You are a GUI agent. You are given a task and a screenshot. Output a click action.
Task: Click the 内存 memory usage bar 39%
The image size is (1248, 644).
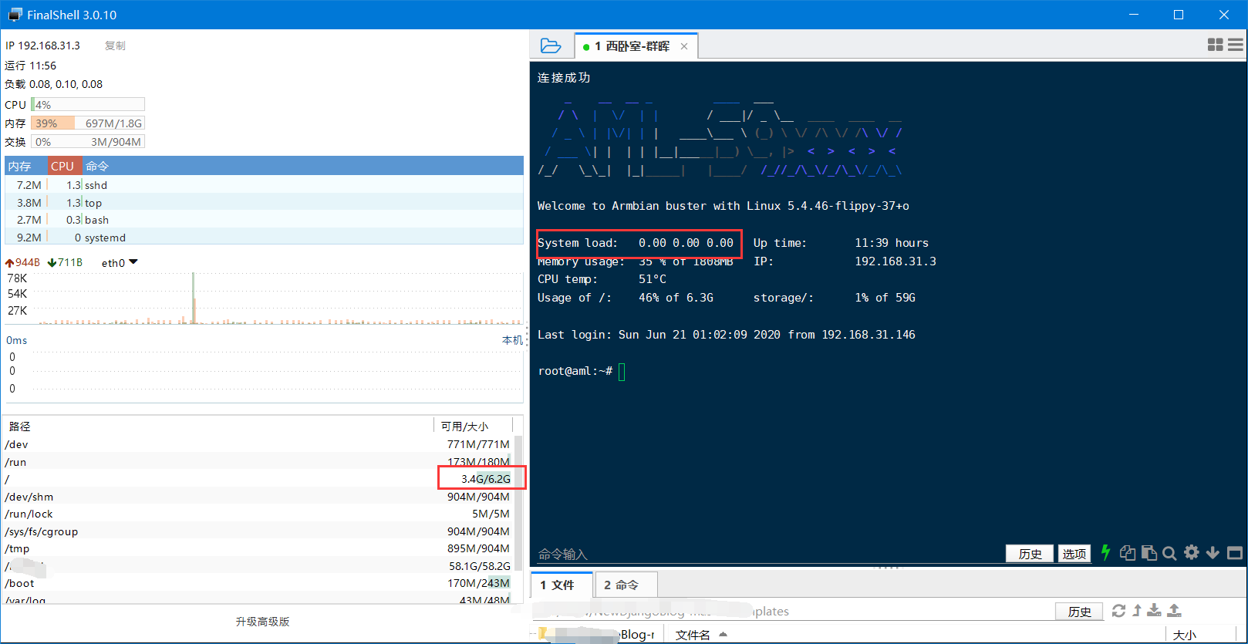pos(88,123)
